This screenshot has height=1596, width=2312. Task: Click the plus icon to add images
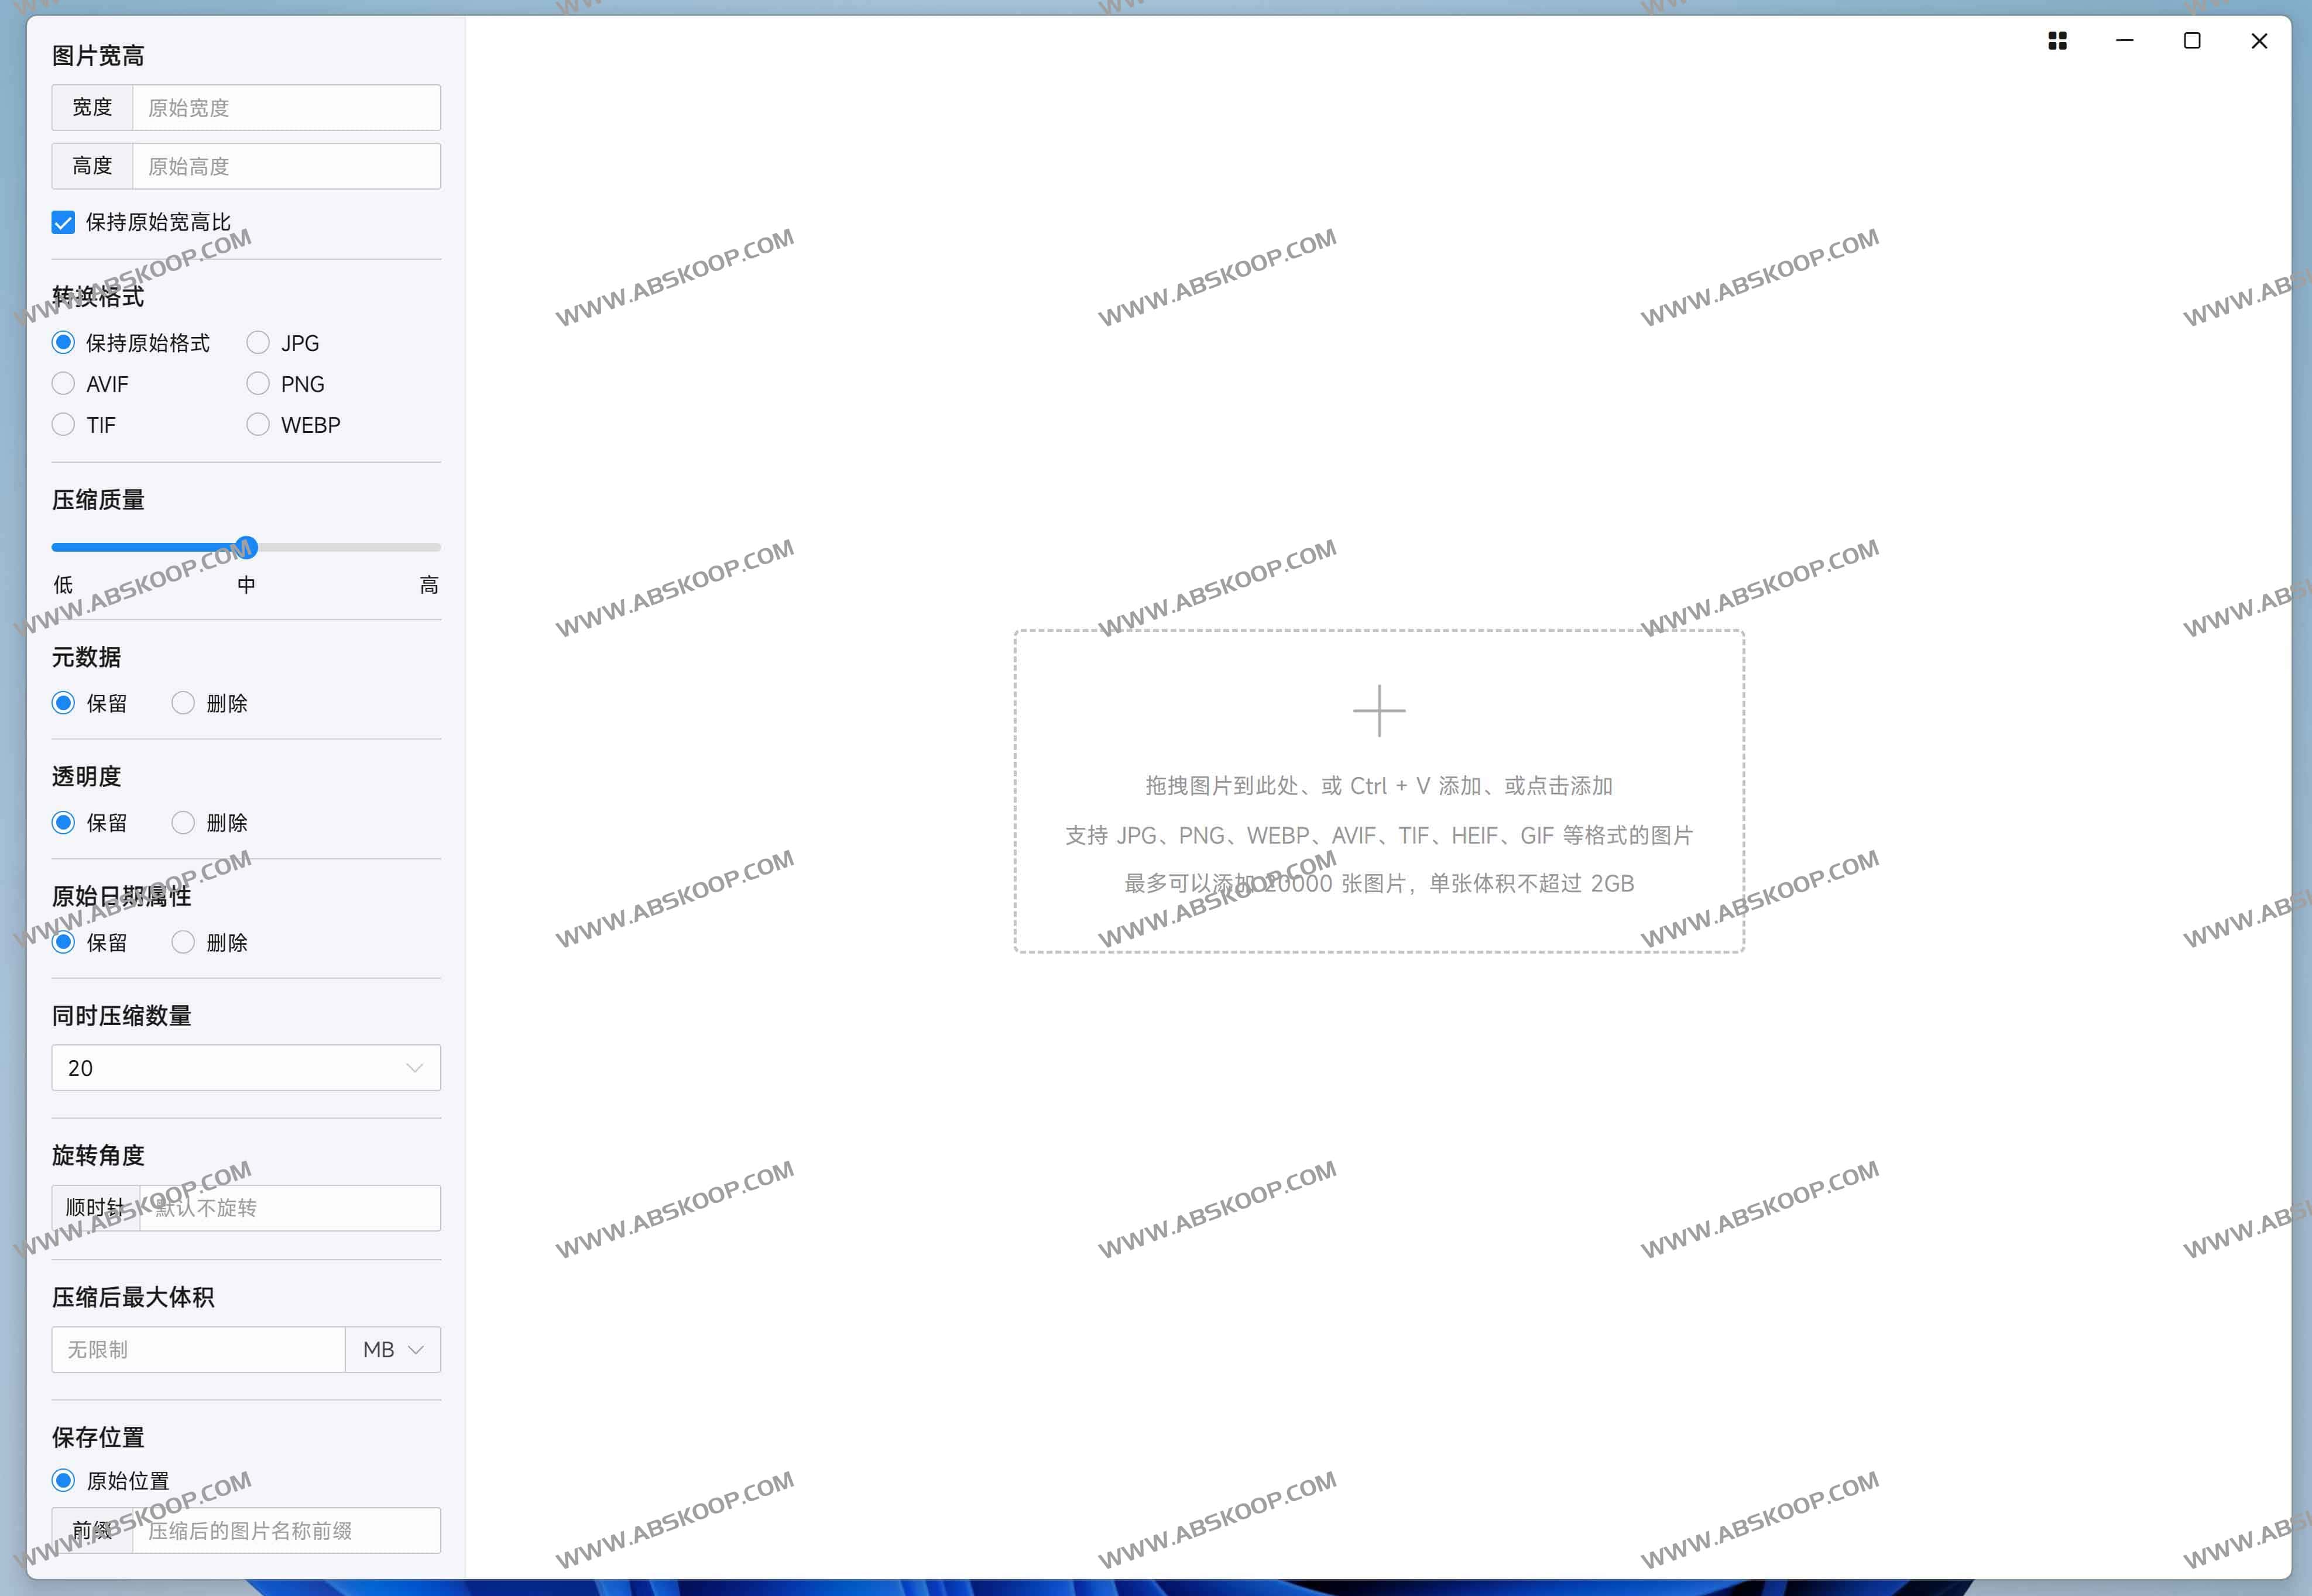pos(1378,711)
